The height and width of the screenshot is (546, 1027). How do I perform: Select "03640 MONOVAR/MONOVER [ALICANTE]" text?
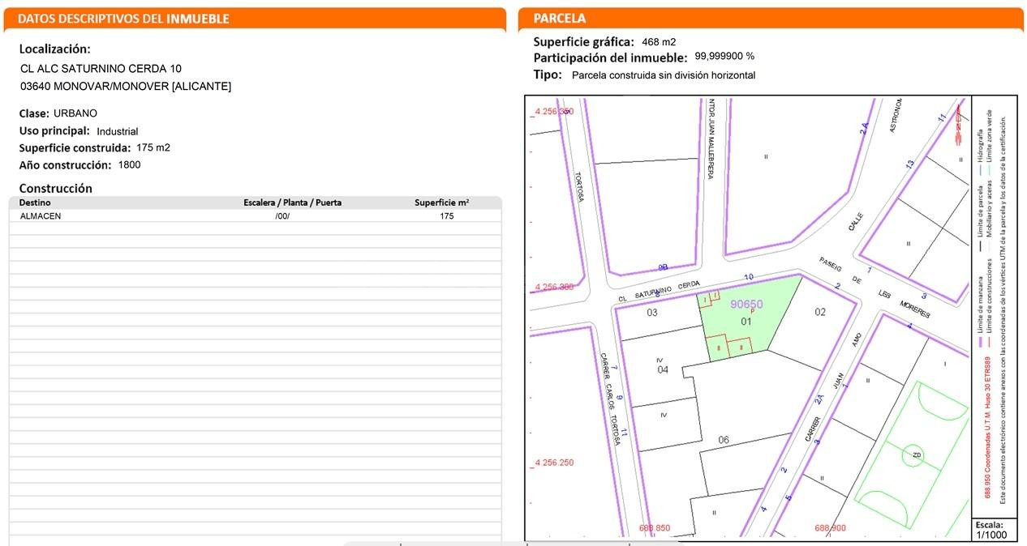126,87
